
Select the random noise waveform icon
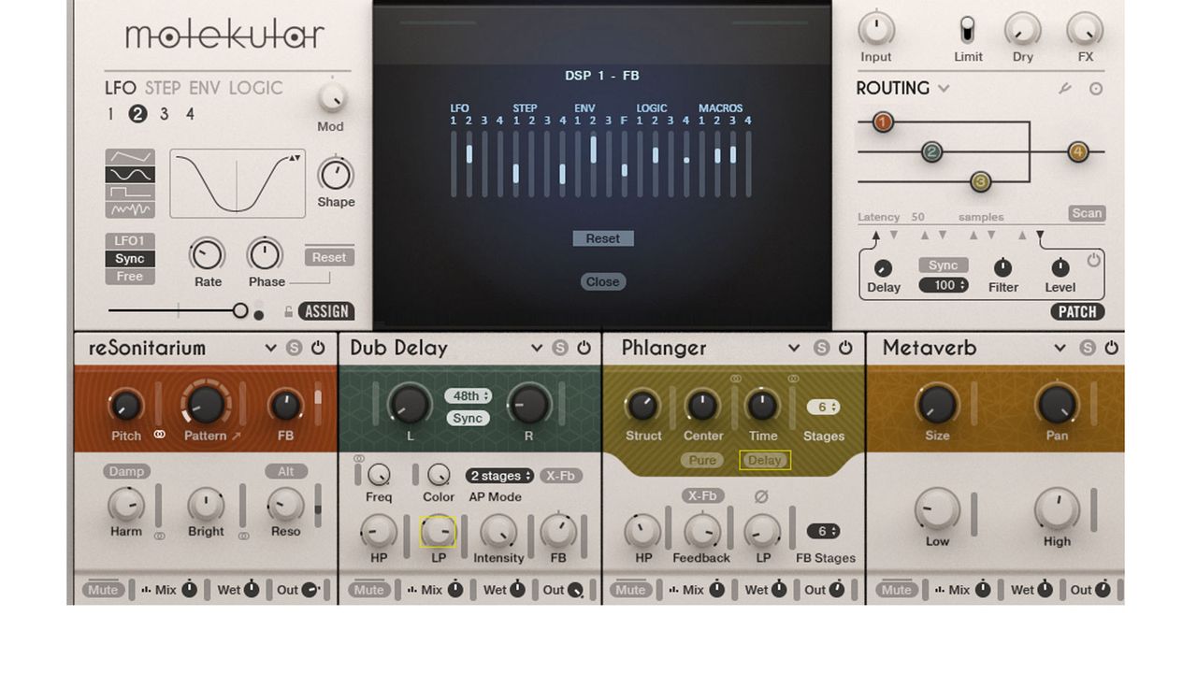point(130,208)
